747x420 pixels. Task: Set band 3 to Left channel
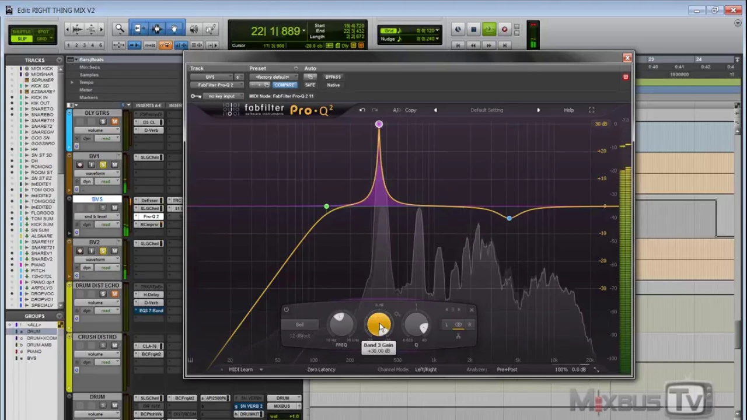(x=446, y=324)
